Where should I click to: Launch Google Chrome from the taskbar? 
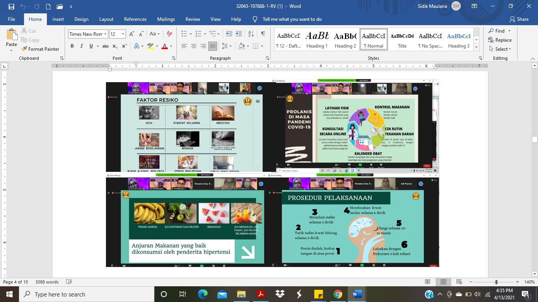coord(338,294)
